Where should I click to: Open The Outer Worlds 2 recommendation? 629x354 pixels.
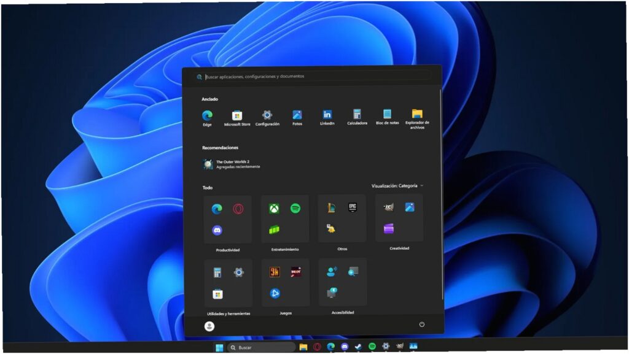[x=232, y=164]
